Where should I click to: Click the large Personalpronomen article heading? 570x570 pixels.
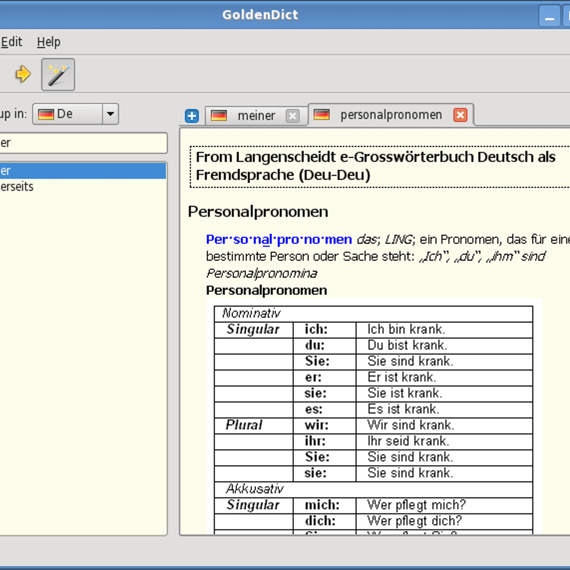258,212
